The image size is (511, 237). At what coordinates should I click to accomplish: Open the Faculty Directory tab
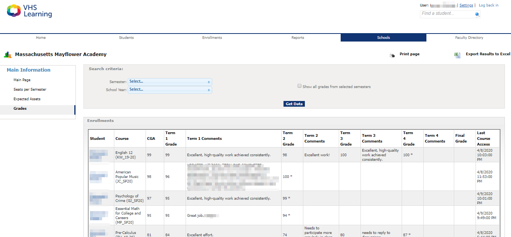click(x=469, y=37)
